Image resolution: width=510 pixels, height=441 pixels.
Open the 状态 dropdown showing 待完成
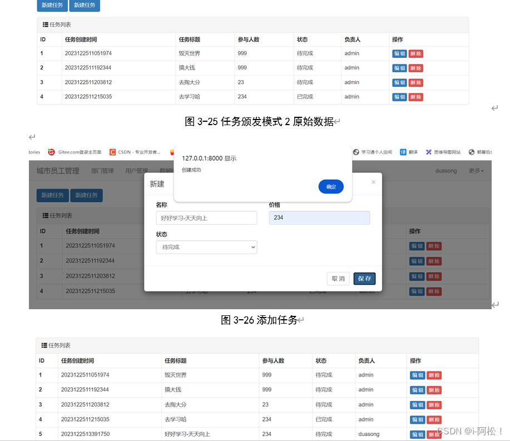[x=206, y=247]
